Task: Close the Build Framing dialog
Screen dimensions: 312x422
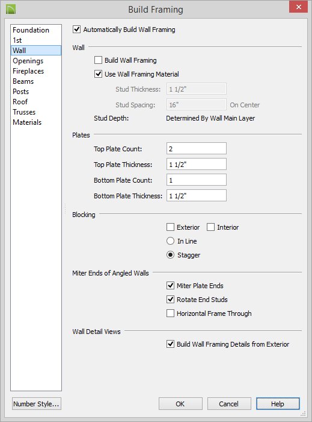Action: 298,7
